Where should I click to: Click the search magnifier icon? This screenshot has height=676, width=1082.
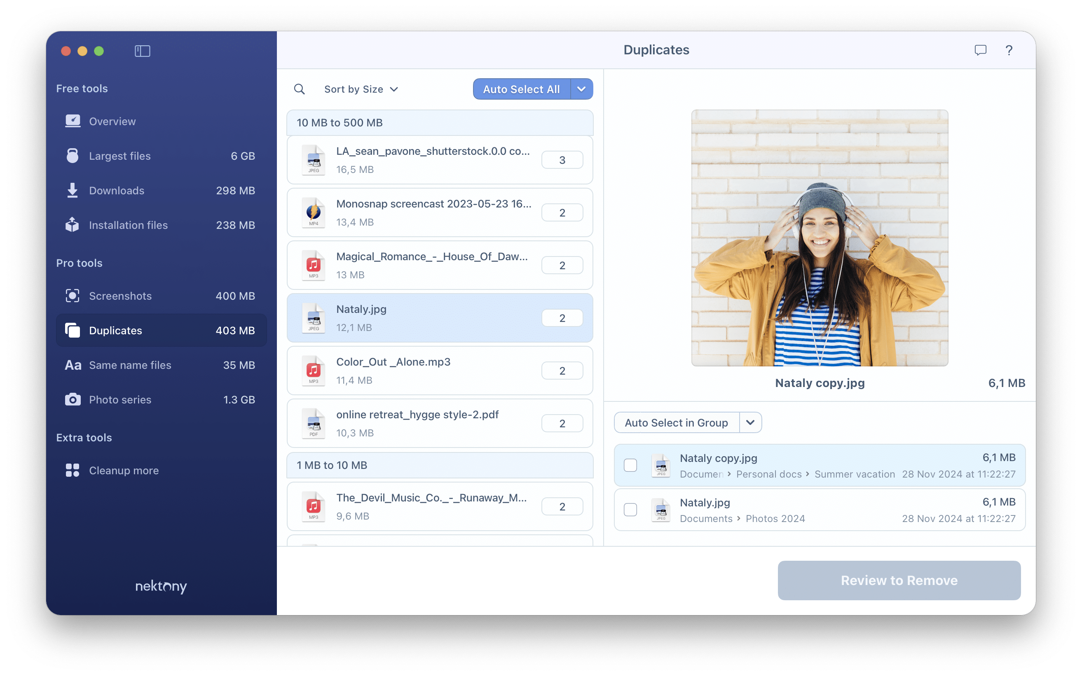300,89
